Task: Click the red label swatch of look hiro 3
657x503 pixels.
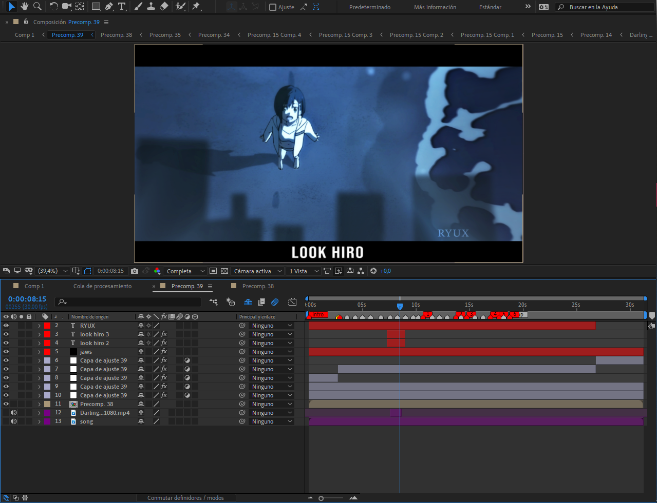Action: pyautogui.click(x=47, y=334)
